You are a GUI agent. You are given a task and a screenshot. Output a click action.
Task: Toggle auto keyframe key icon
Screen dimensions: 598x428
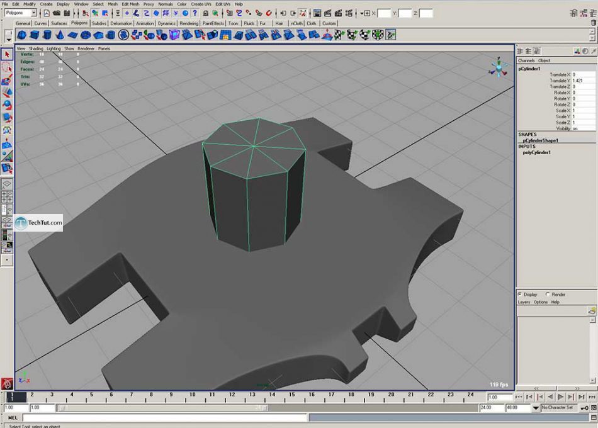pos(584,408)
